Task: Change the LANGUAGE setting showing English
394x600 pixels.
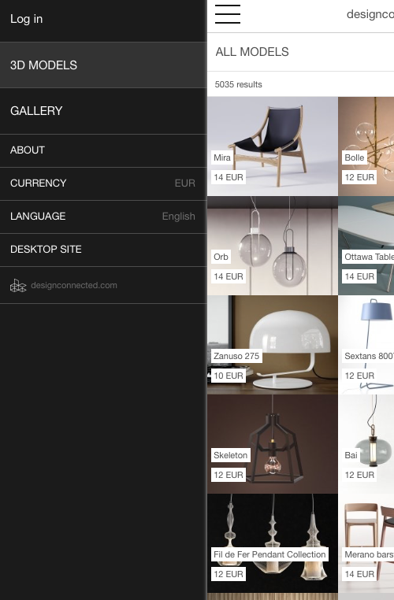Action: [103, 217]
